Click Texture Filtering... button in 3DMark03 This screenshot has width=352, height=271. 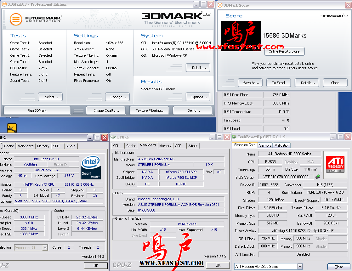coord(150,110)
